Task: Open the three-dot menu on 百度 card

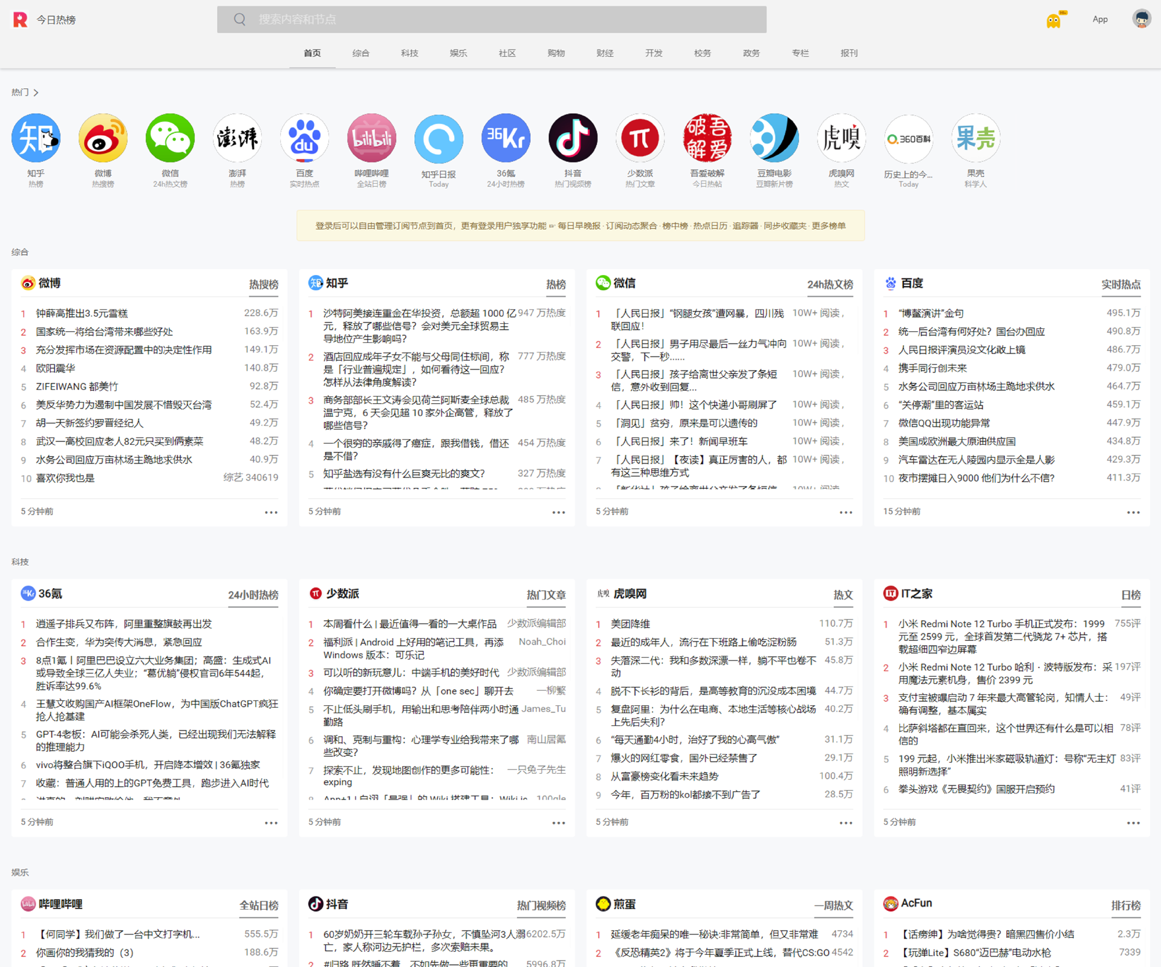Action: (1133, 513)
